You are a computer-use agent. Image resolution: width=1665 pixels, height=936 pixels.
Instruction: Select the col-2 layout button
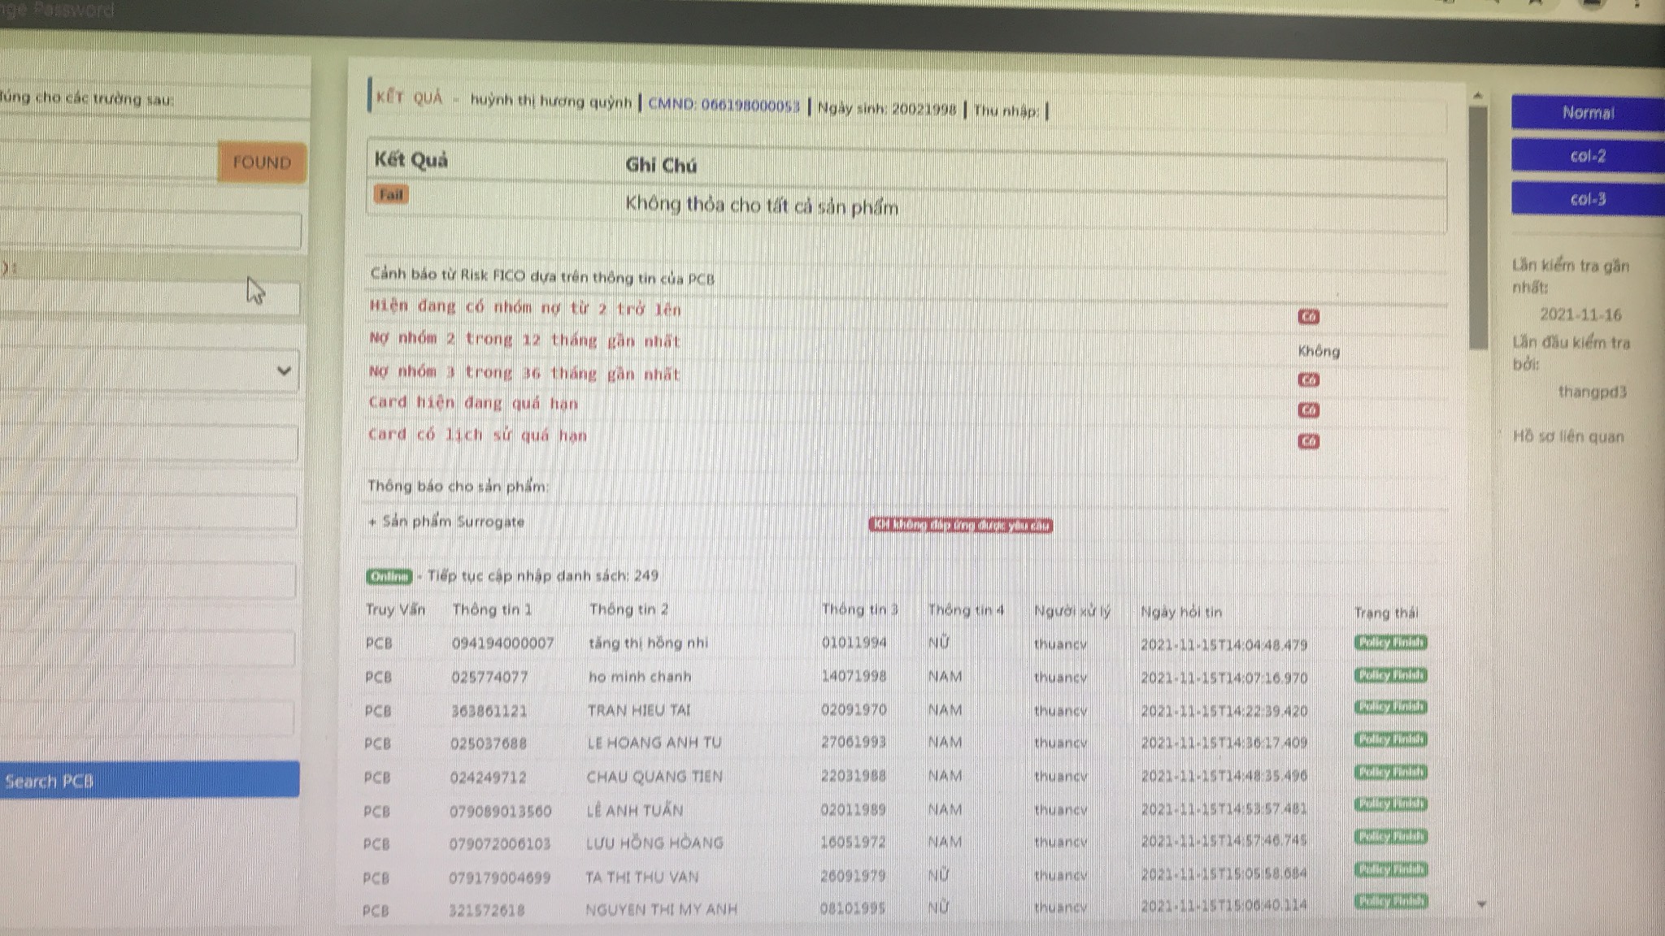click(1587, 156)
